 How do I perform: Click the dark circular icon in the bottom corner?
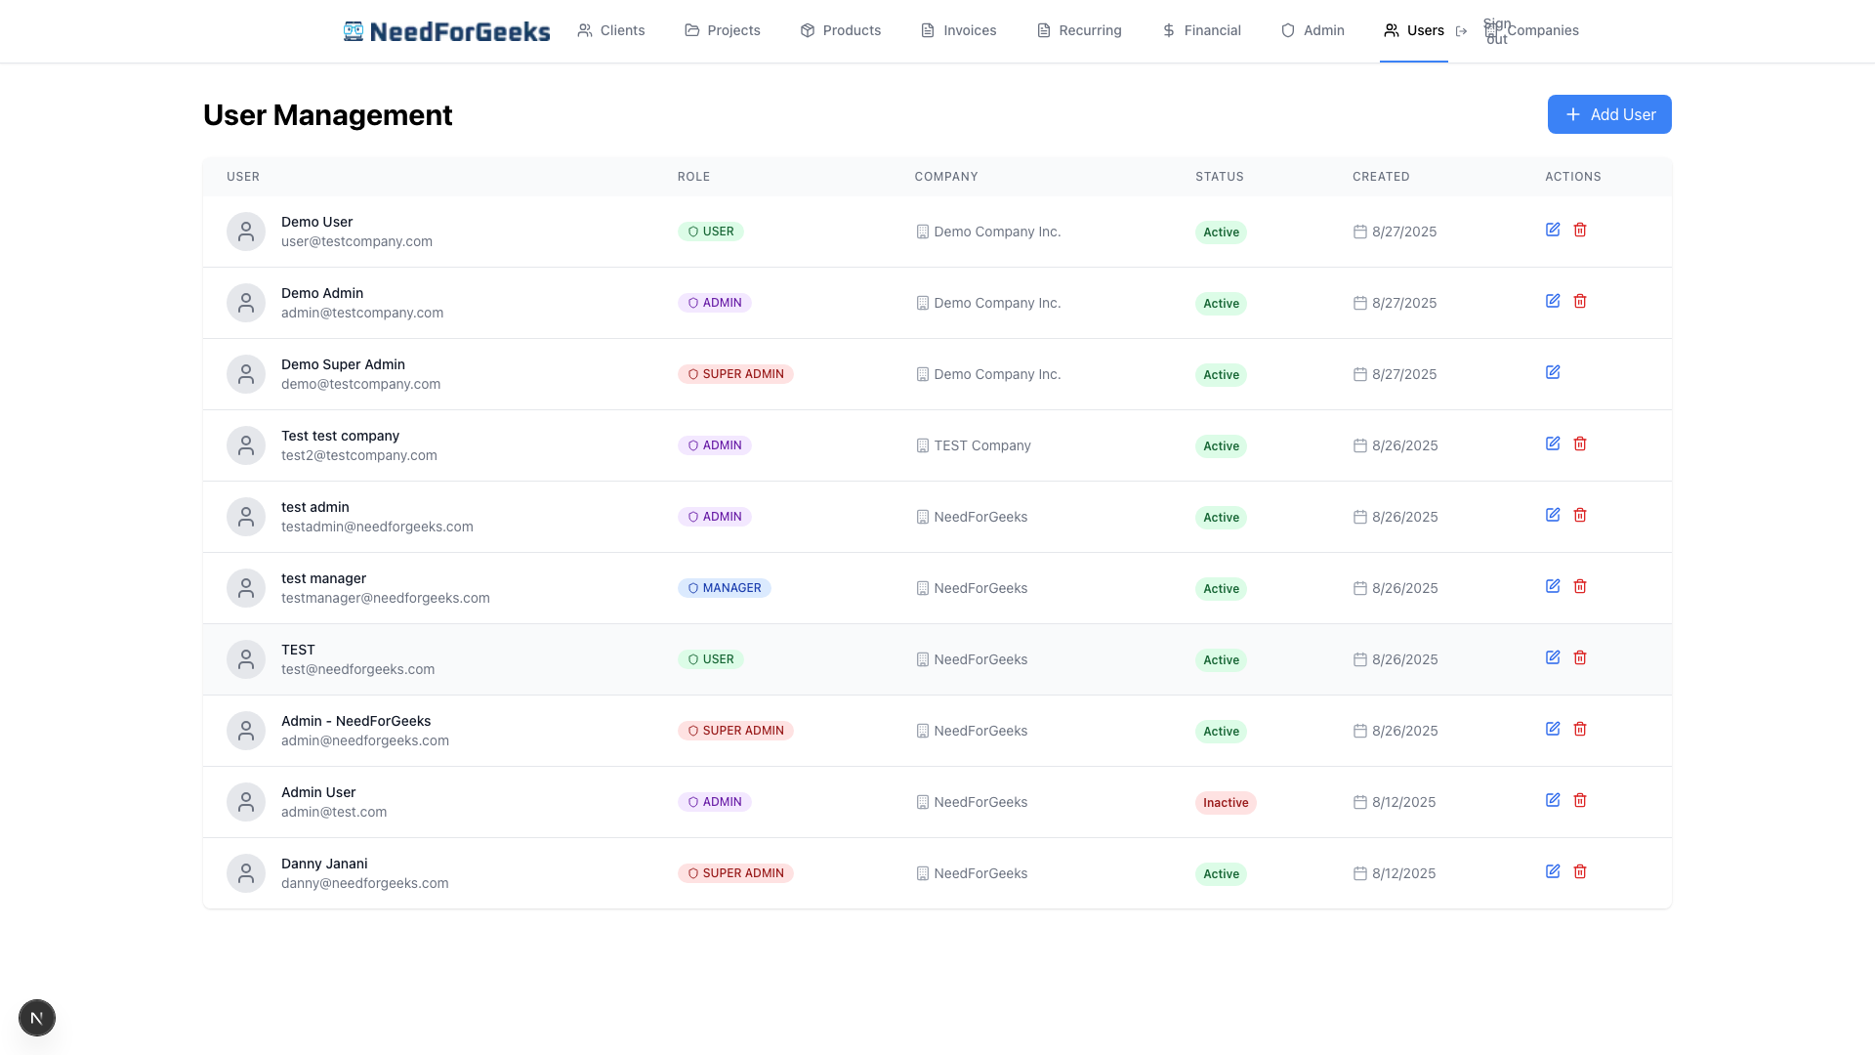(37, 1017)
